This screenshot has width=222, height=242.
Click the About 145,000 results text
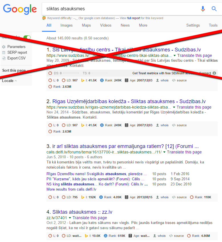pyautogui.click(x=78, y=38)
